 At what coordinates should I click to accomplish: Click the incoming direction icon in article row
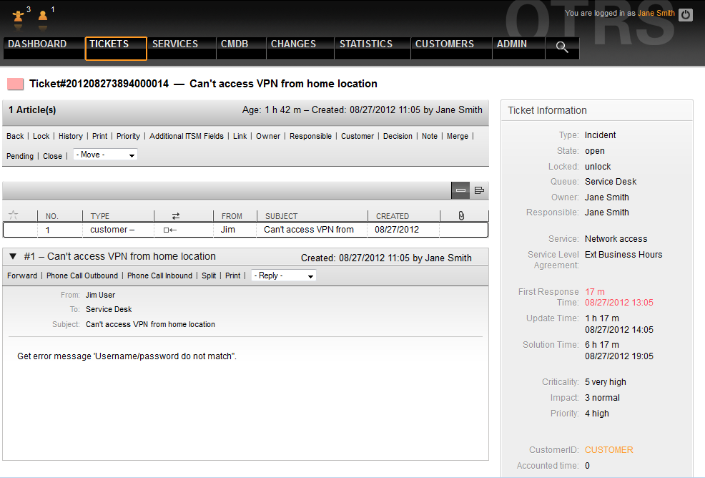click(169, 230)
